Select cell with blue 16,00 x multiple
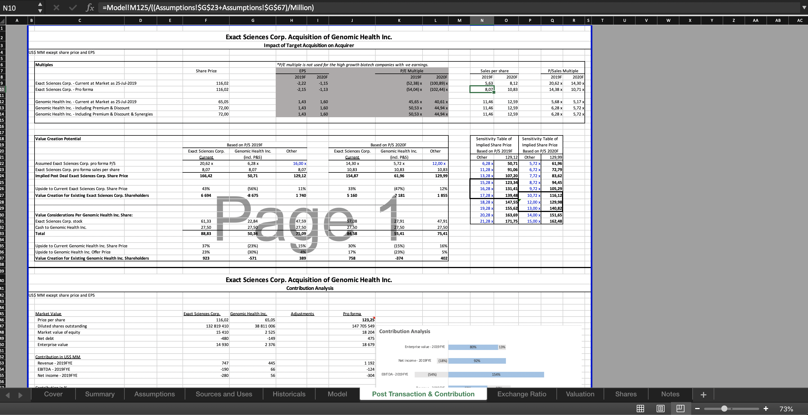This screenshot has height=415, width=808. click(291, 163)
